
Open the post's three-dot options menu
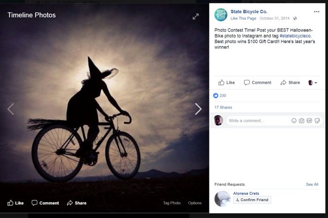click(x=316, y=11)
